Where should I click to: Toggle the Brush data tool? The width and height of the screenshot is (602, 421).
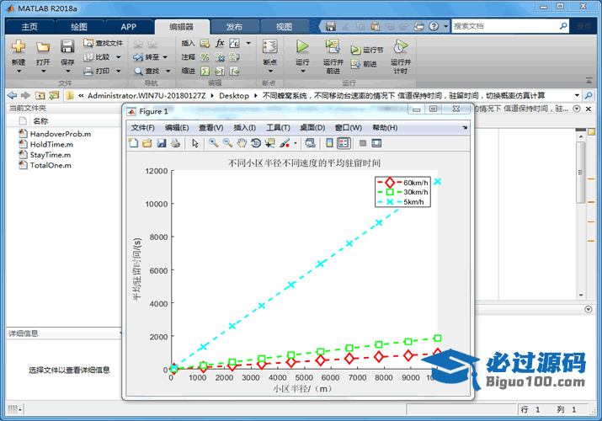(x=285, y=143)
